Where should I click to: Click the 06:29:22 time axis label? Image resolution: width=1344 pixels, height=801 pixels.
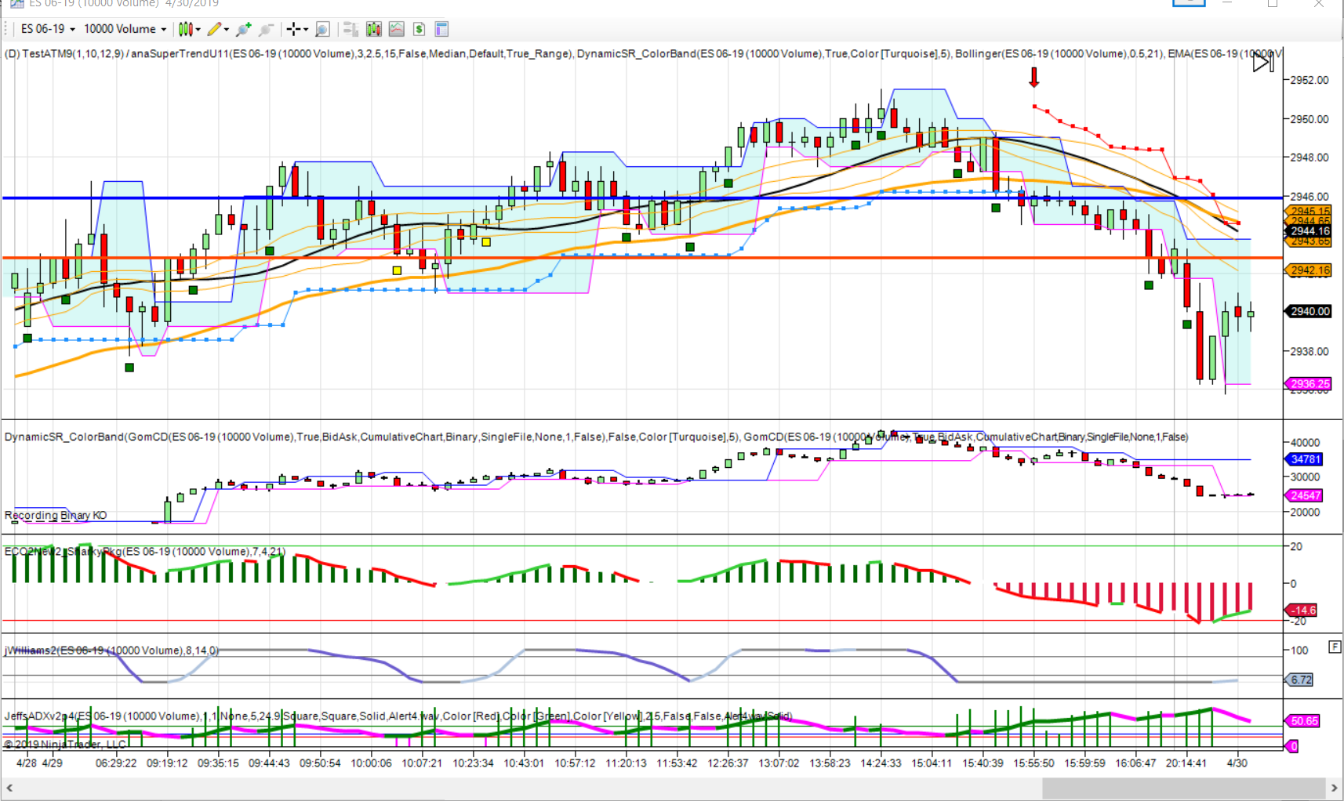(116, 763)
